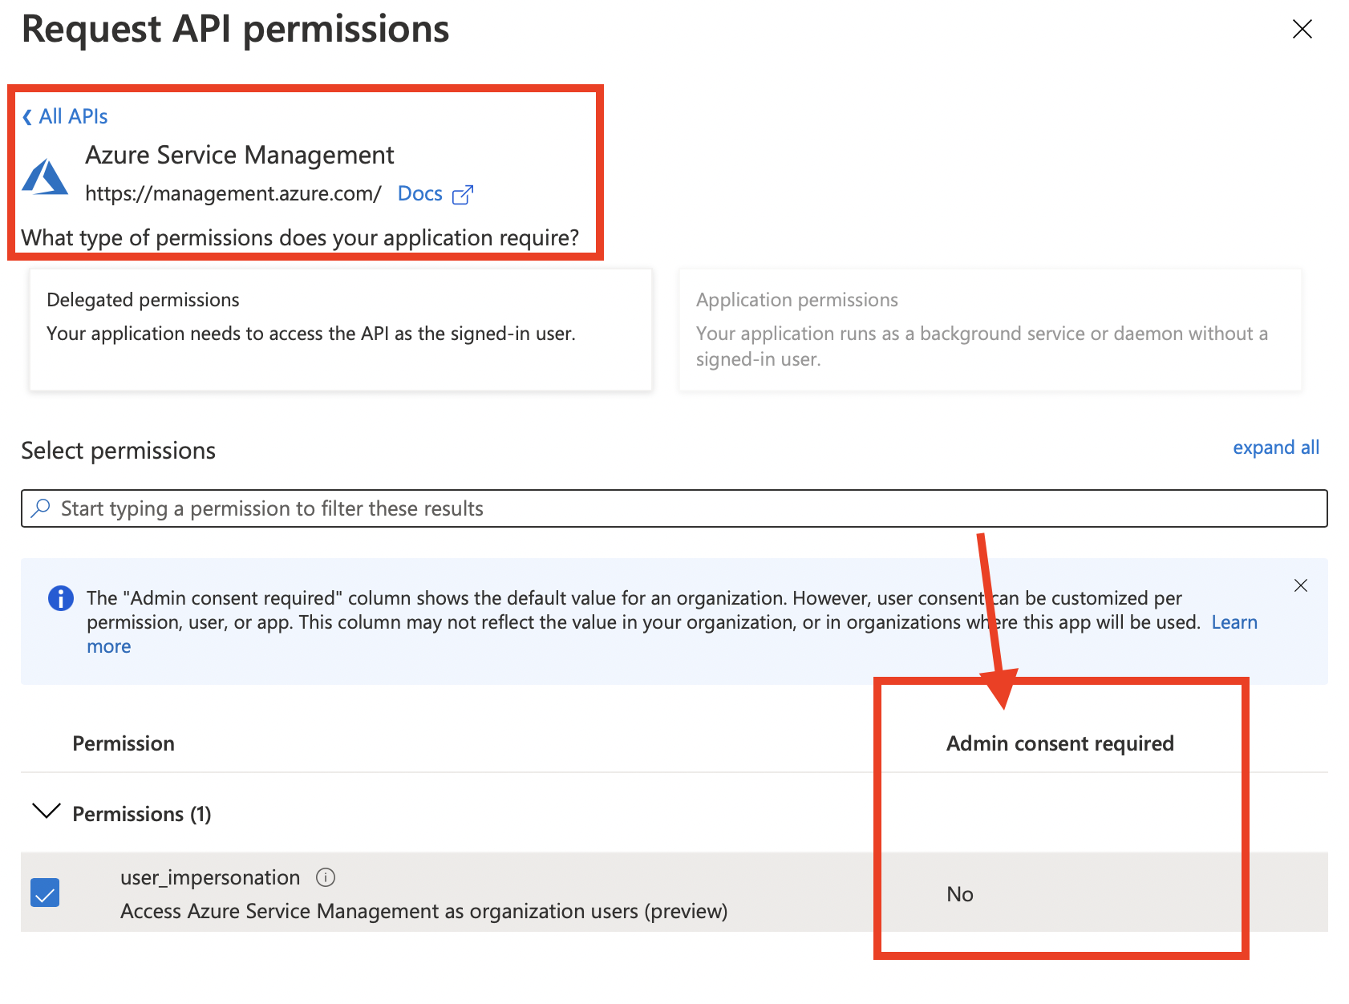
Task: Focus the permission filter search box
Action: coord(674,508)
